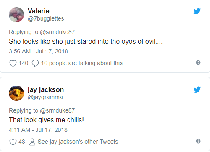The image size is (210, 152).
Task: Open the @7bugglettes handle
Action: (46, 18)
